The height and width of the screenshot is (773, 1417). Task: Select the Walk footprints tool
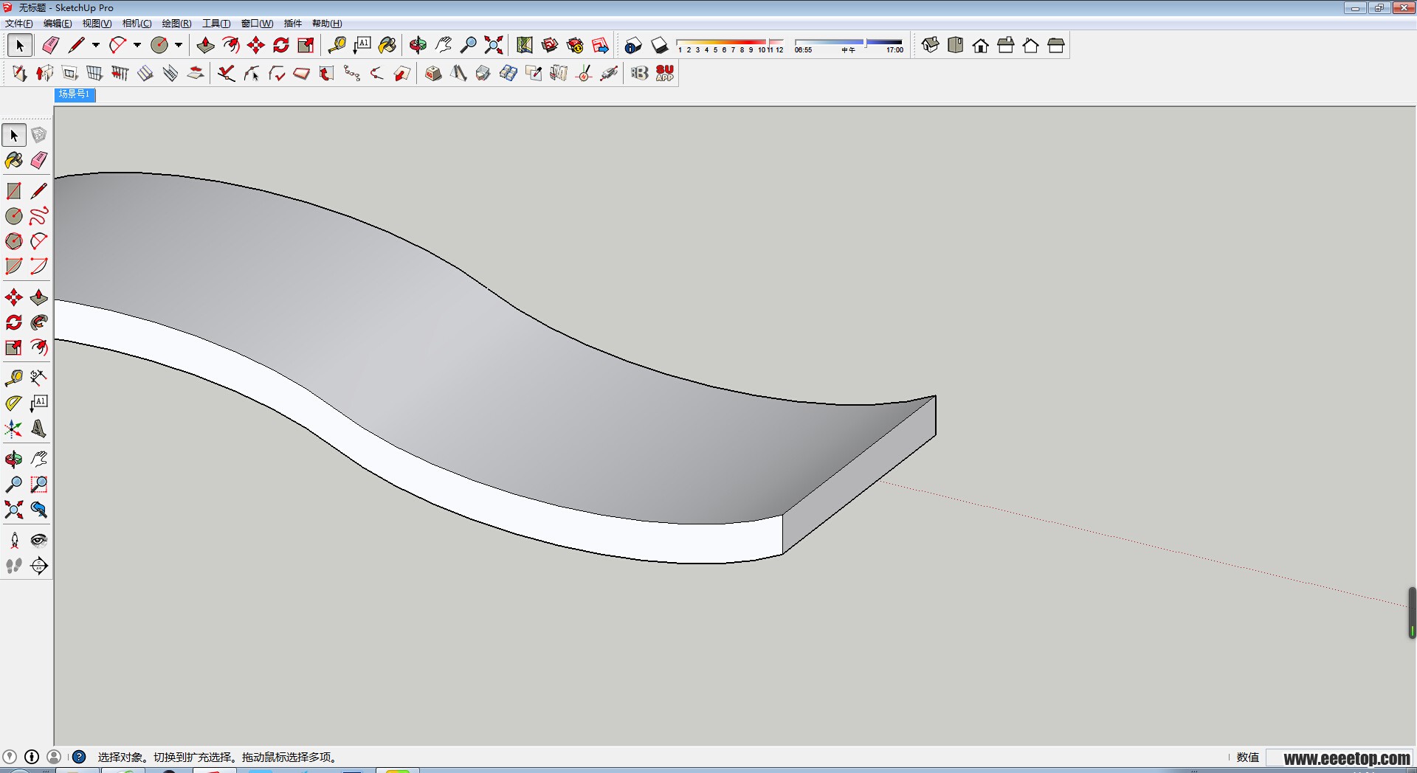(14, 566)
